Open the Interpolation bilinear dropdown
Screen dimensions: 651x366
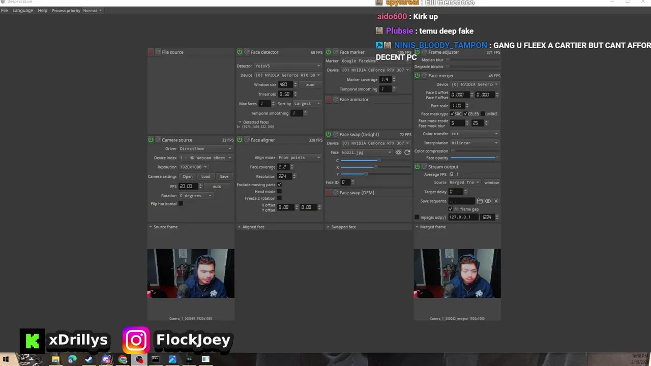[475, 143]
